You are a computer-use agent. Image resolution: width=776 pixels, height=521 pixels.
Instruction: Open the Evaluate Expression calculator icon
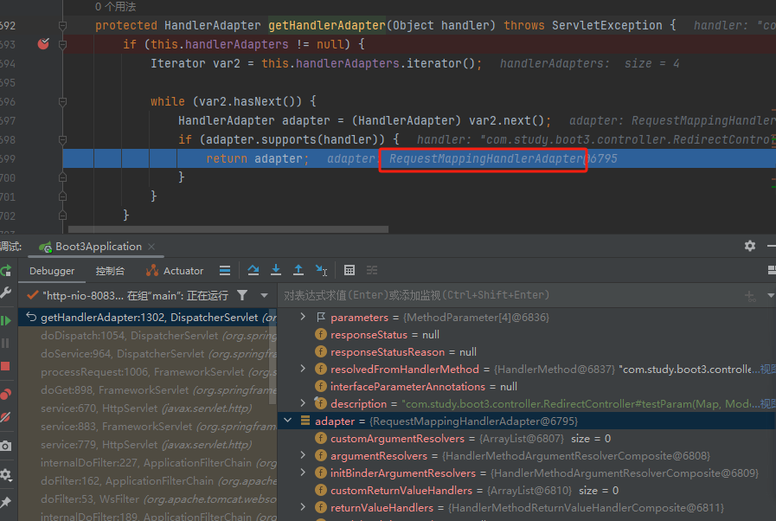click(350, 270)
